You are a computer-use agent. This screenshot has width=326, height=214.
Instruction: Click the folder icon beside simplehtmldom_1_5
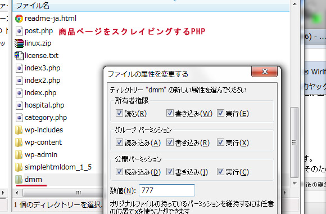pos(19,167)
